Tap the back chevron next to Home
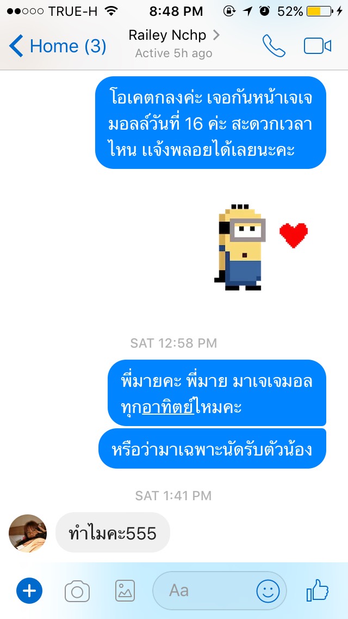This screenshot has width=348, height=619. pos(16,46)
